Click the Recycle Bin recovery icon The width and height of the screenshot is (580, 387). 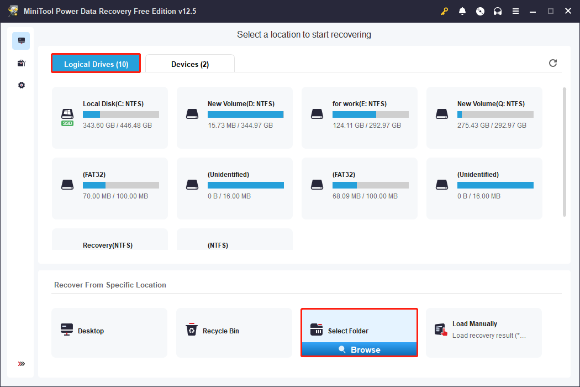192,330
